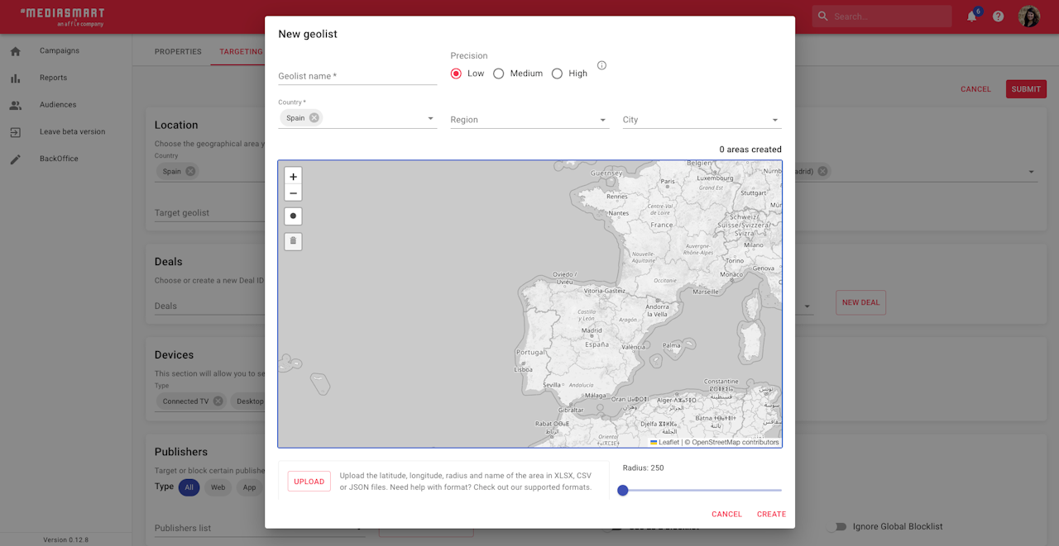The image size is (1059, 546).
Task: Click Create to save the geolist
Action: click(771, 514)
